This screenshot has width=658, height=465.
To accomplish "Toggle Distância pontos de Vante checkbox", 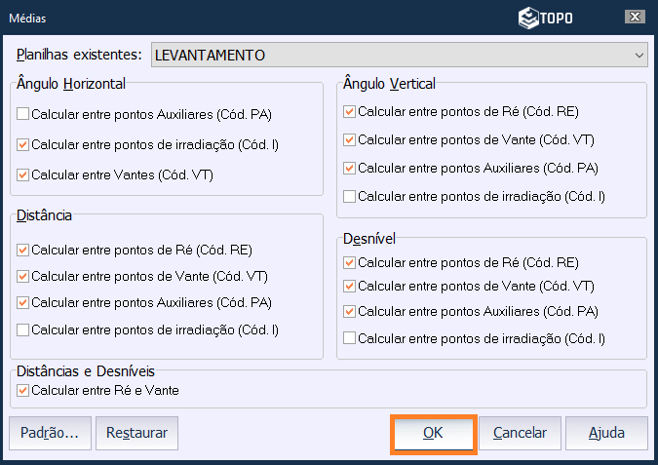I will click(23, 277).
